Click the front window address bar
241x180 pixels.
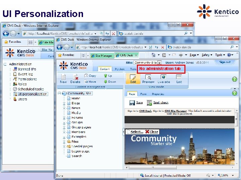coord(112,47)
